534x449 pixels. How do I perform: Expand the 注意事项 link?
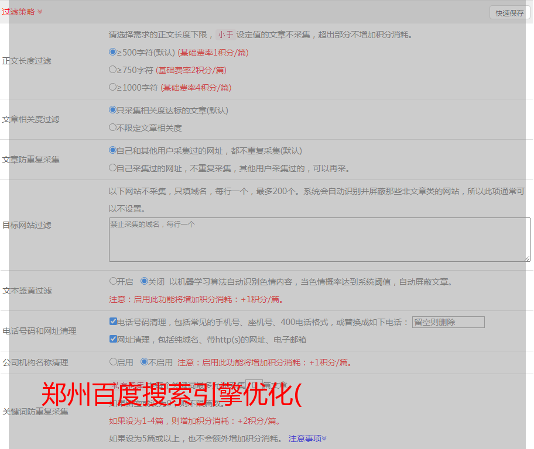[307, 438]
